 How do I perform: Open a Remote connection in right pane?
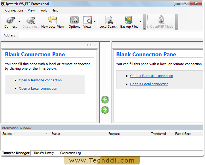(x=151, y=76)
